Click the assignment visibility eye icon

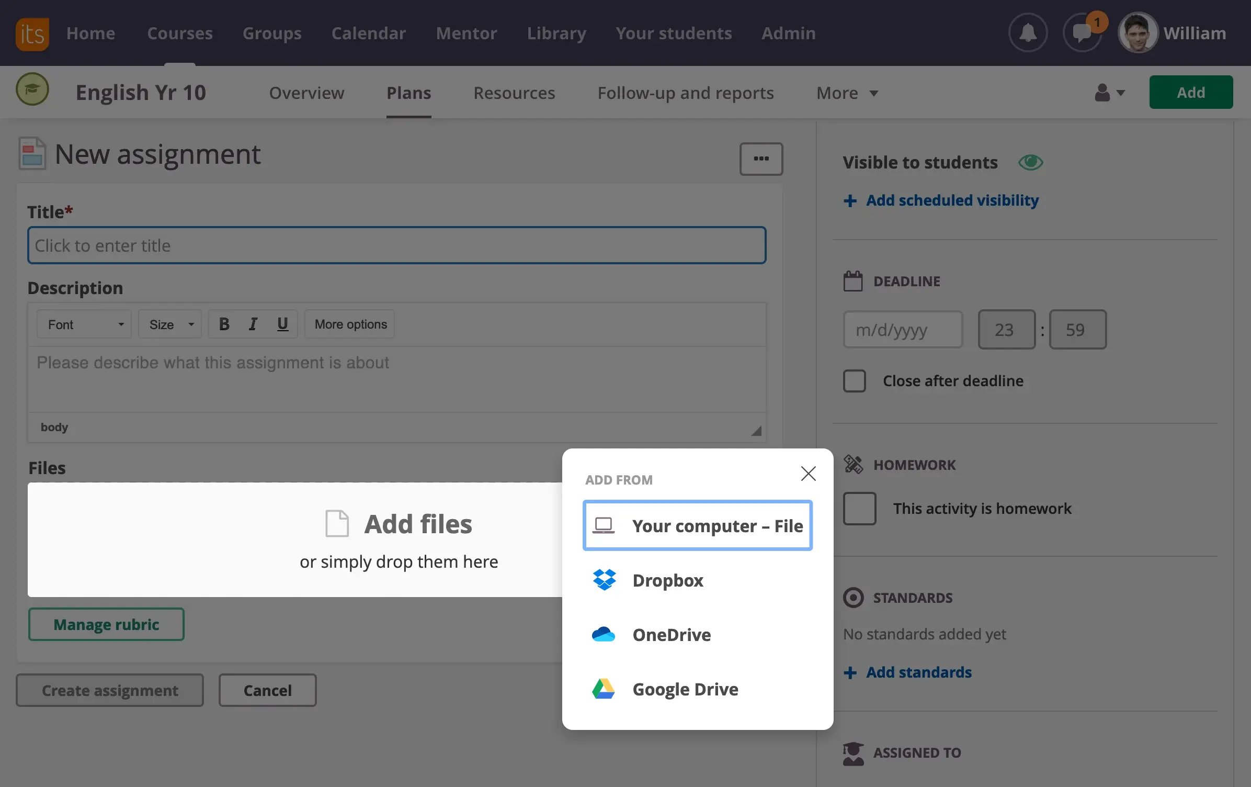[x=1030, y=161]
